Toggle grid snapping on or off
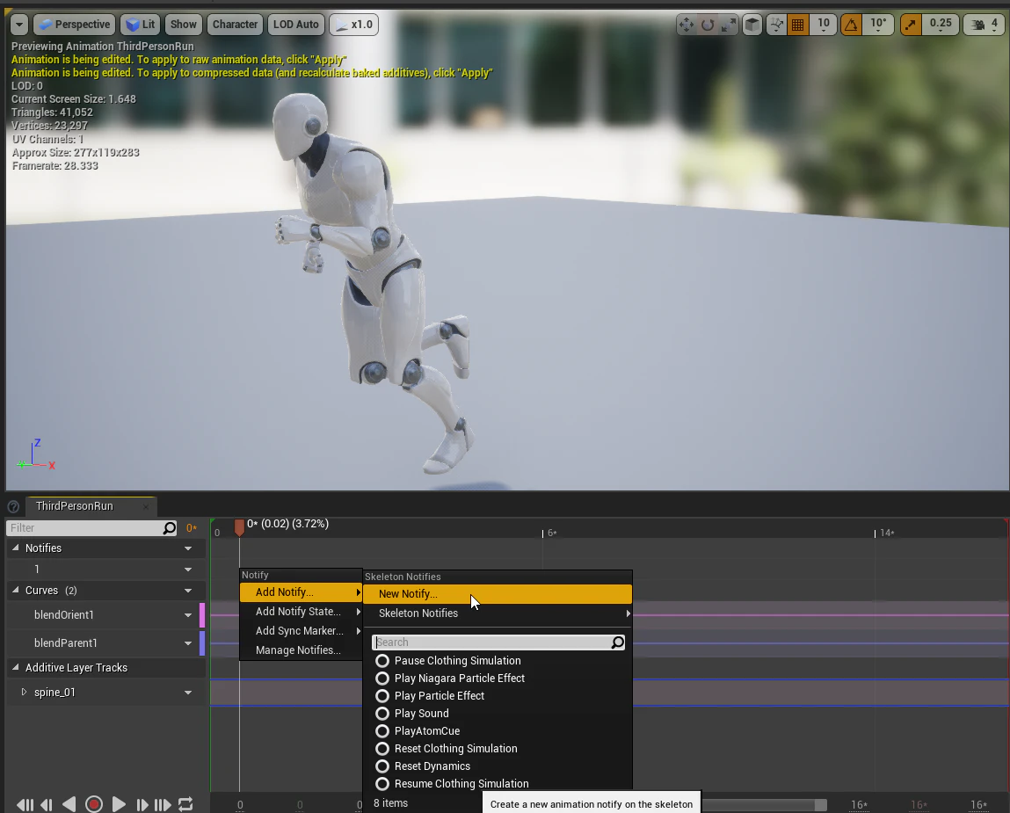This screenshot has width=1010, height=813. [797, 25]
